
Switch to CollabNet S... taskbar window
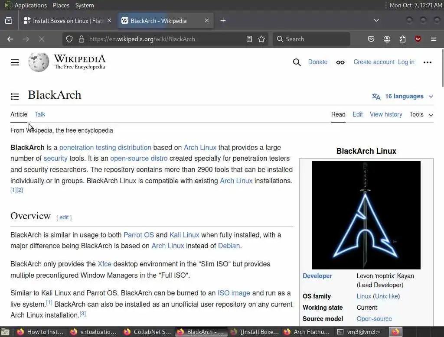[147, 332]
